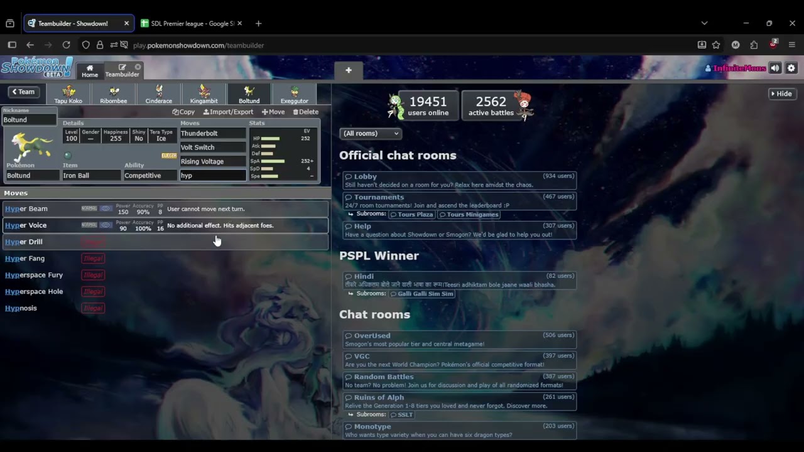Select Exeggutor team slot
Viewport: 804px width, 452px height.
pos(295,94)
